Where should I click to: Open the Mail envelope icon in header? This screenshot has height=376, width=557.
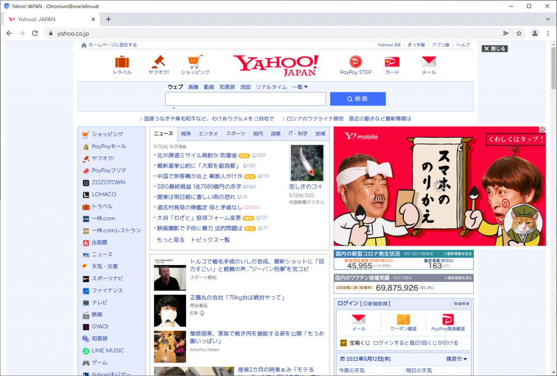(x=429, y=61)
